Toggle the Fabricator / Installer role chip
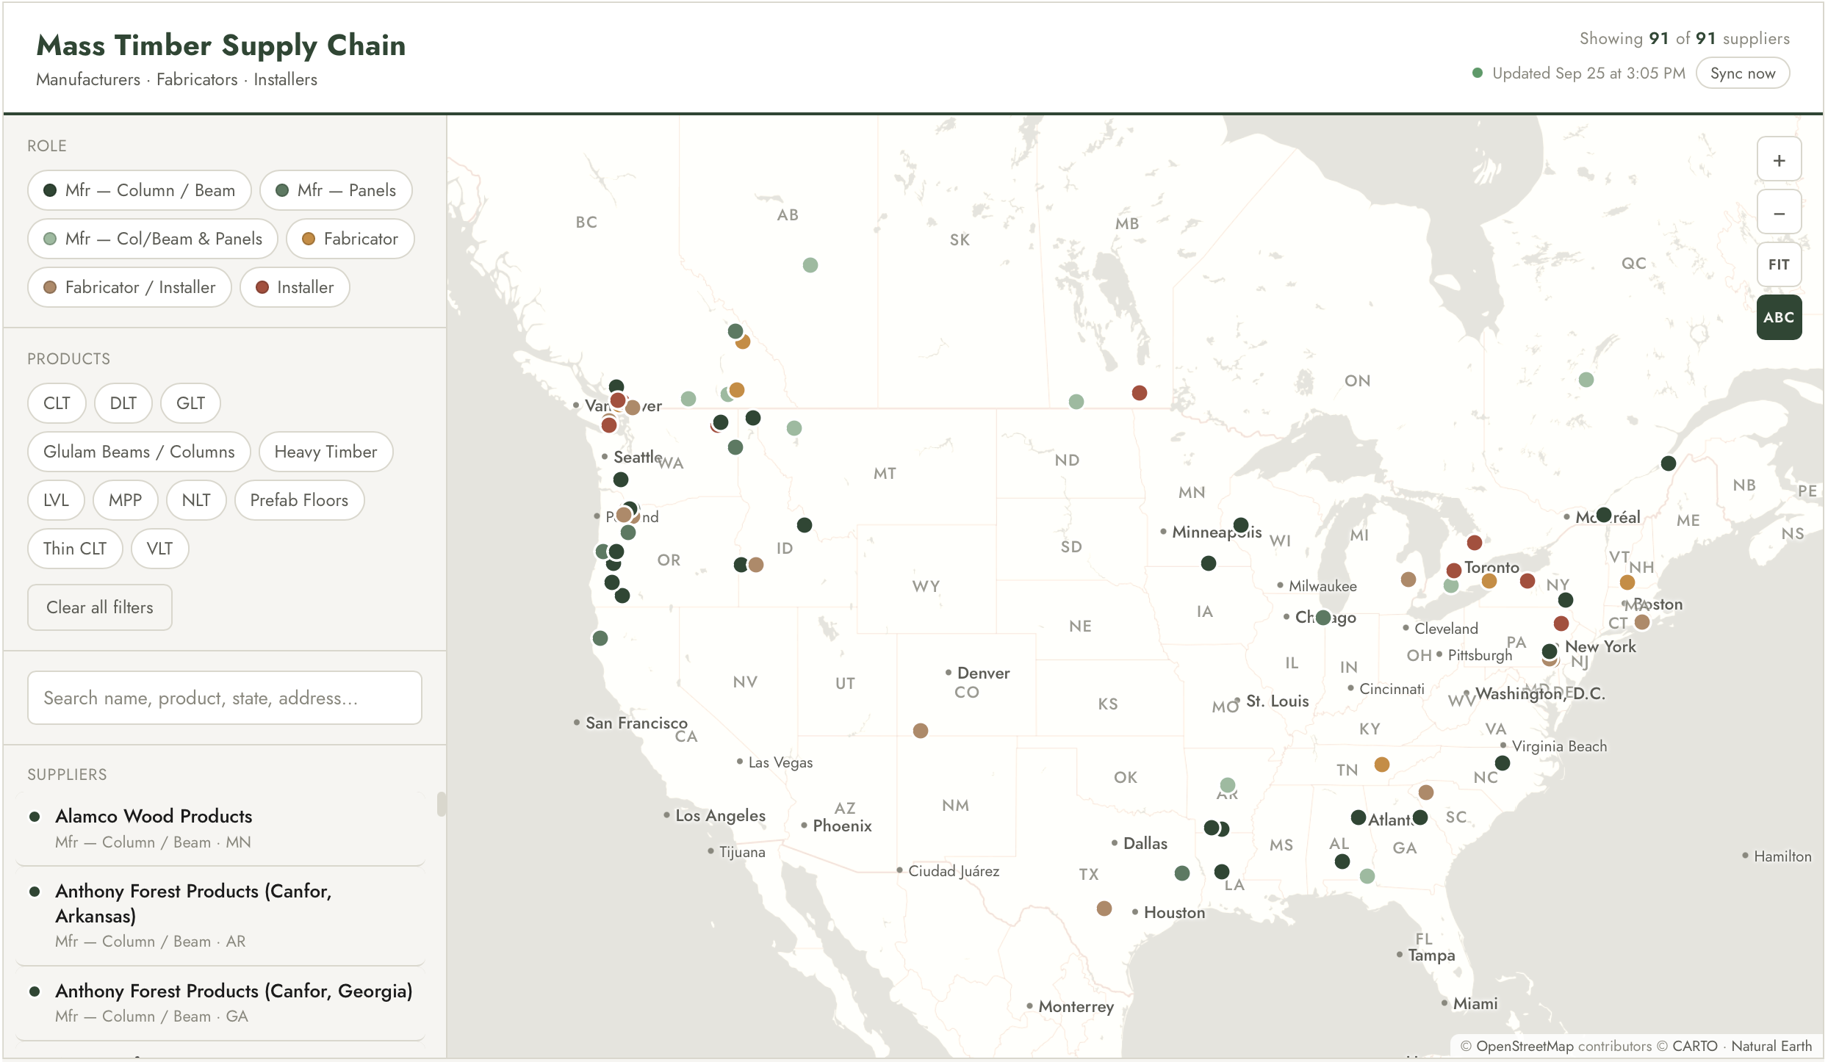 129,287
